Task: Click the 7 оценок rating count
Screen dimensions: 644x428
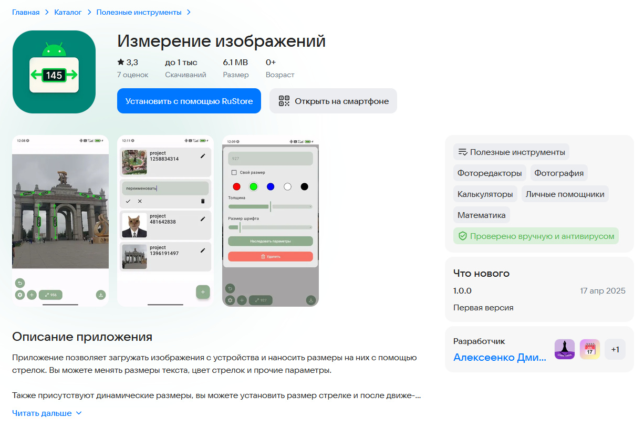Action: (133, 75)
